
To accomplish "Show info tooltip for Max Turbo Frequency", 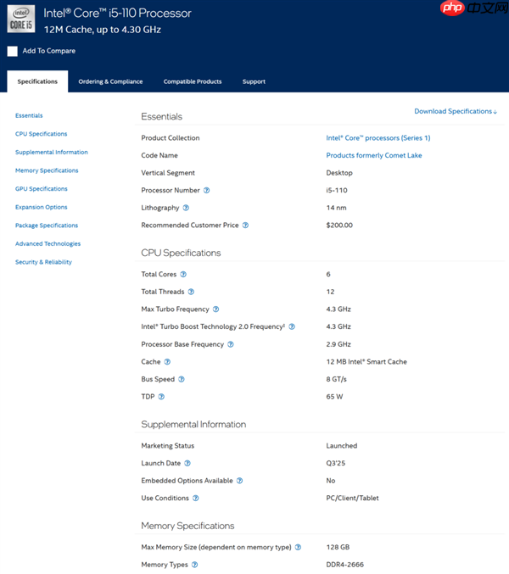I will [215, 309].
